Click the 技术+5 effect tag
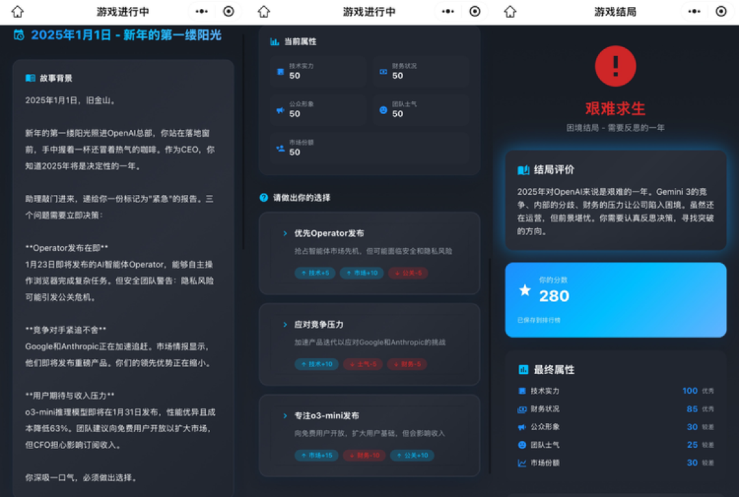Screen dimensions: 739x497 coord(315,273)
